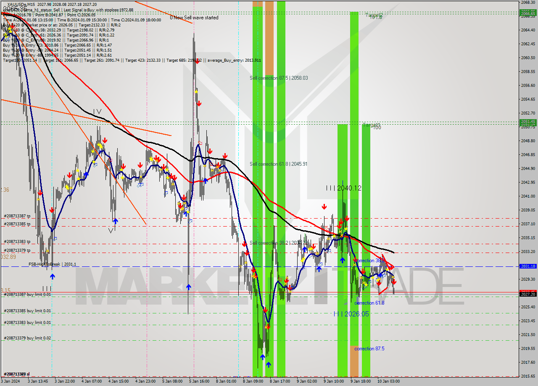Click the Target2 level label

[374, 15]
